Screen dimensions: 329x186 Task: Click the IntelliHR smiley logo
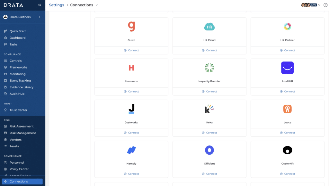click(x=288, y=68)
